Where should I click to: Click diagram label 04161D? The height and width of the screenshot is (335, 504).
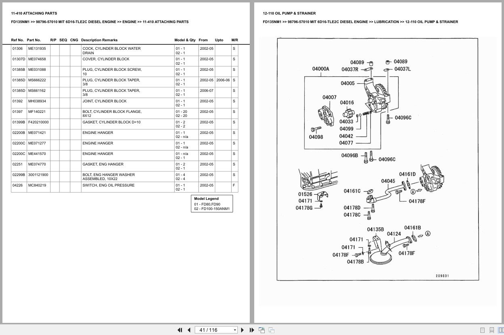(407, 174)
